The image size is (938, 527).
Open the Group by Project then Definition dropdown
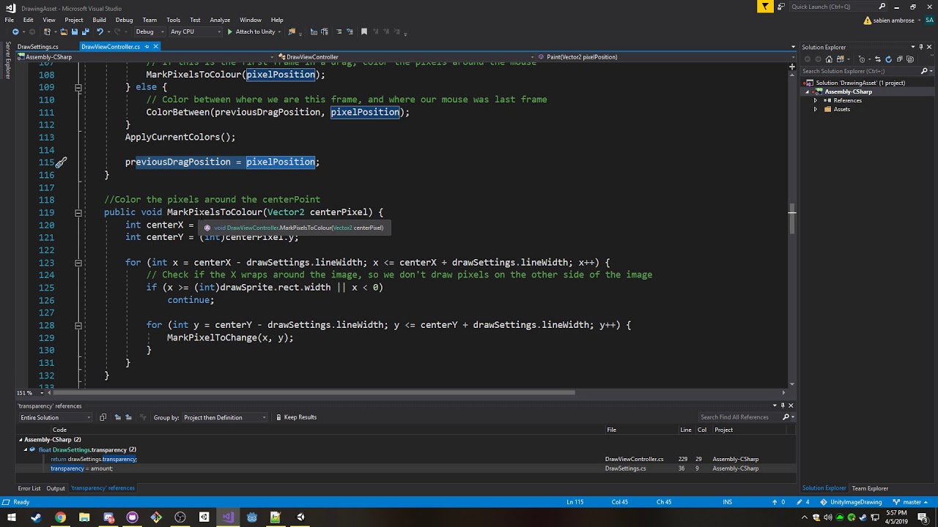click(x=225, y=417)
